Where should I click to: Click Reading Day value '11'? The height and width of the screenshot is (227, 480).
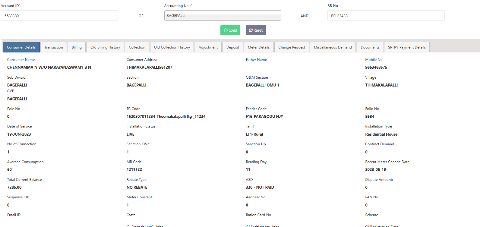click(x=248, y=169)
